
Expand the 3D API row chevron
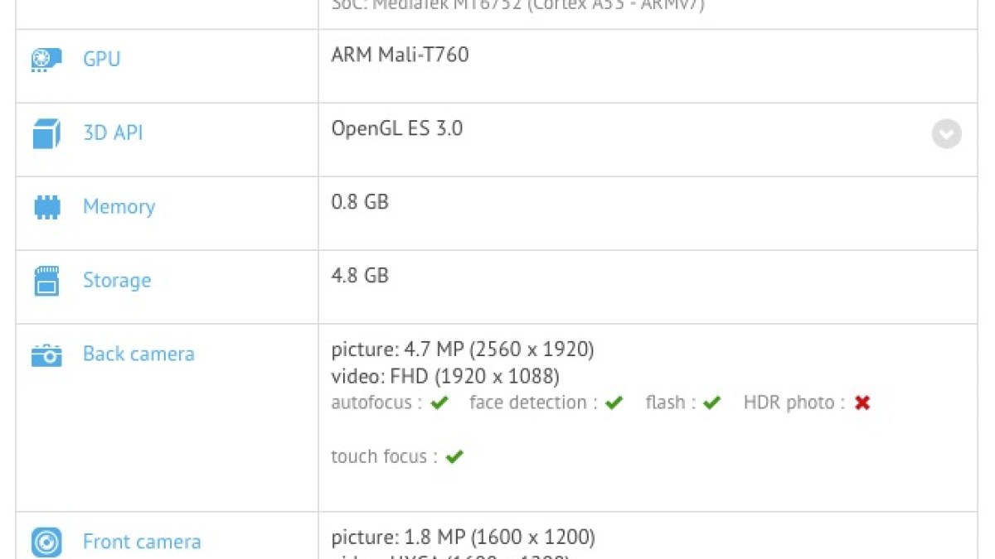tap(946, 133)
